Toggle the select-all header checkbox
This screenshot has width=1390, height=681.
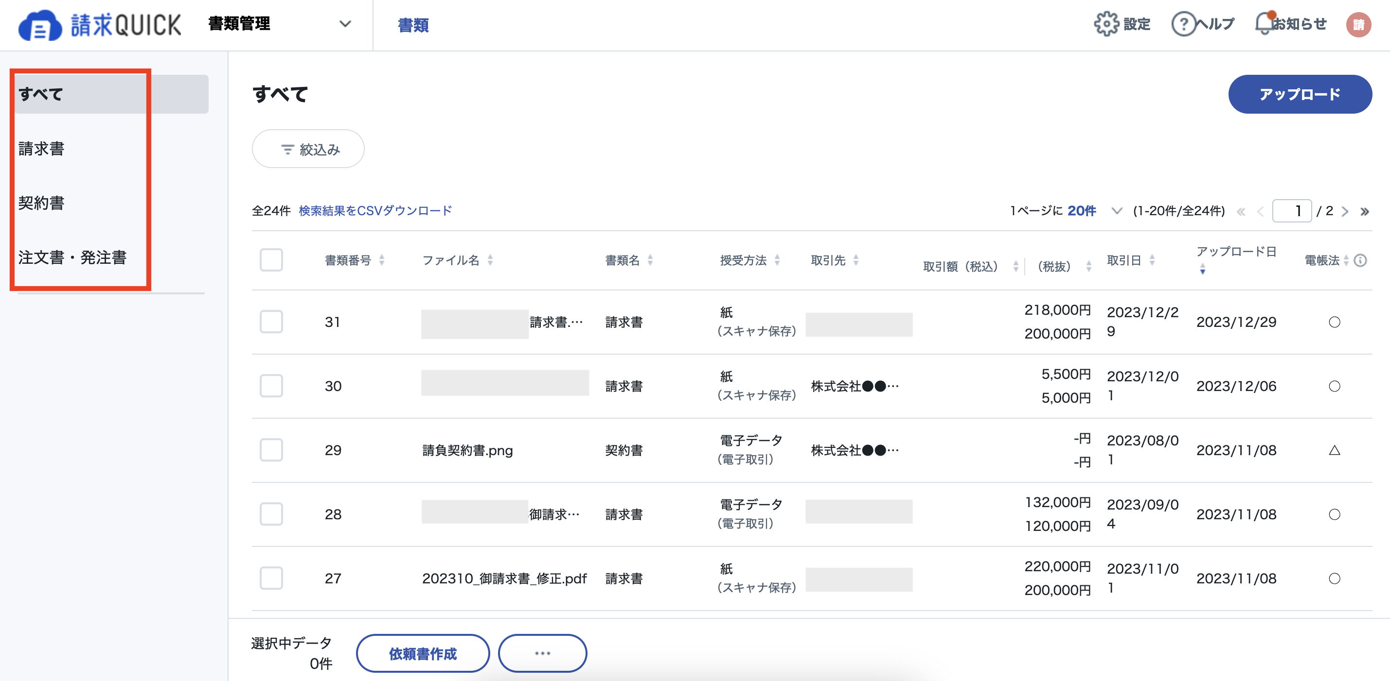tap(271, 260)
